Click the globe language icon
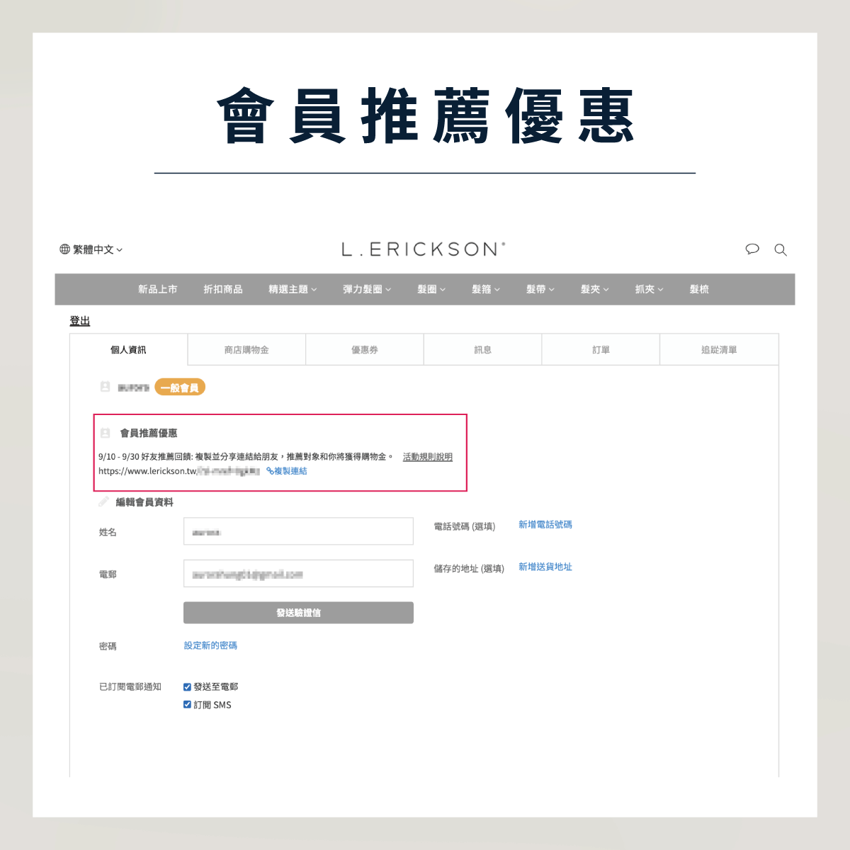This screenshot has height=850, width=850. click(64, 249)
